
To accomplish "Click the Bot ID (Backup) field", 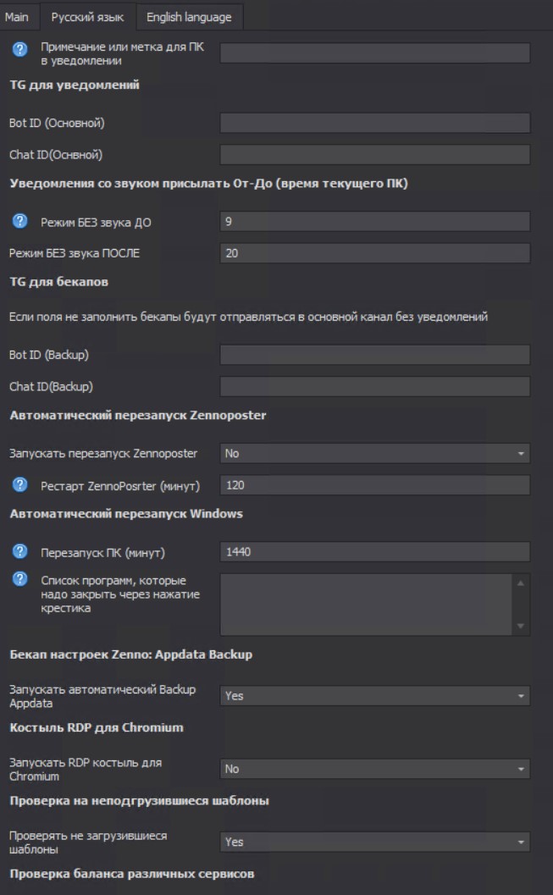I will [x=374, y=354].
